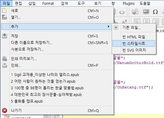Click the red Quit icon
Screen dimensions: 164x118
tap(5, 110)
